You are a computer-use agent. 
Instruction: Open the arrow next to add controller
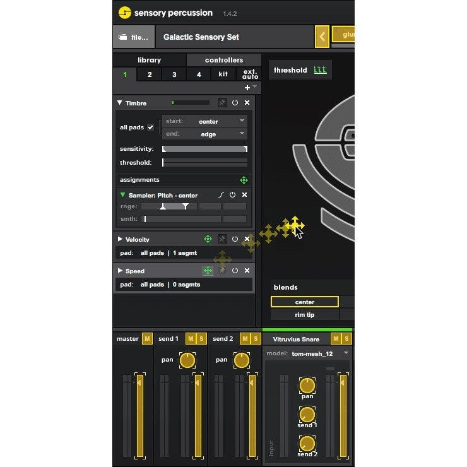coord(255,86)
